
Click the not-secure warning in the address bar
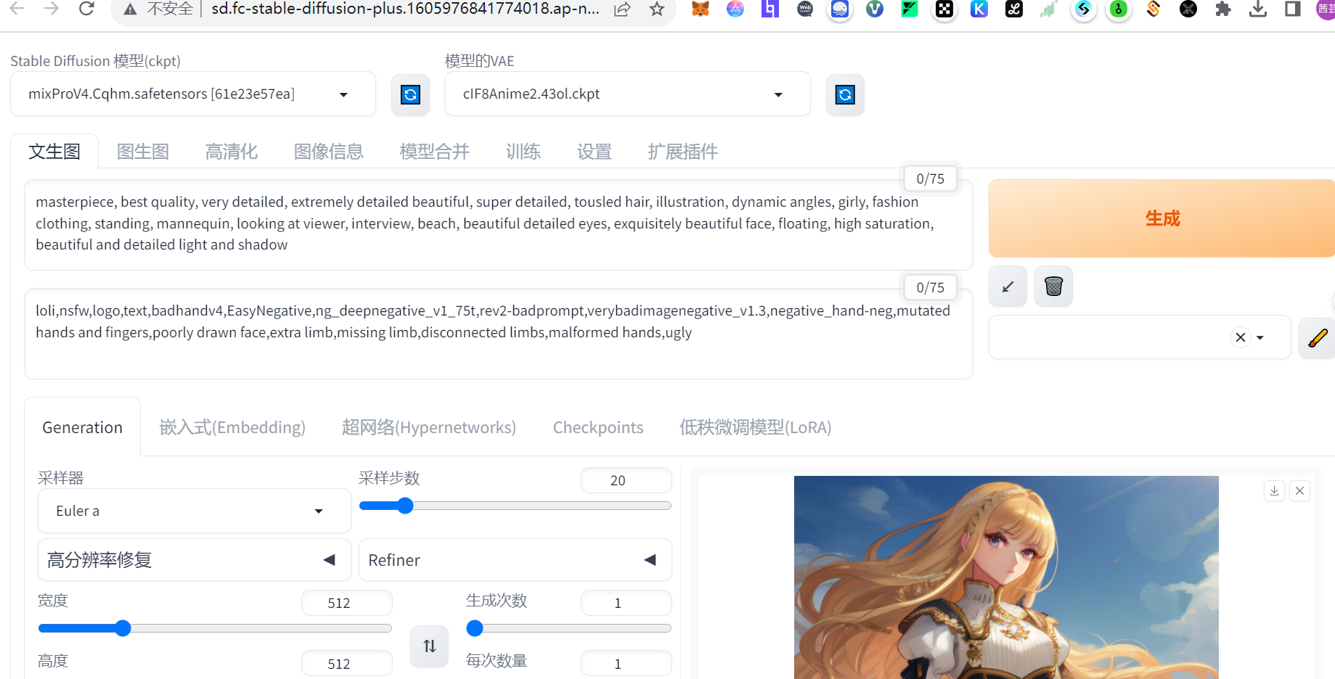click(x=159, y=9)
